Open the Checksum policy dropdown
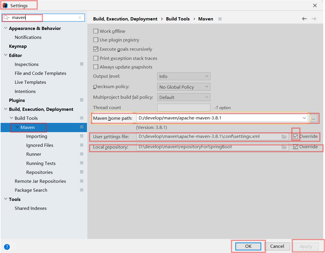The image size is (325, 253). click(x=184, y=87)
